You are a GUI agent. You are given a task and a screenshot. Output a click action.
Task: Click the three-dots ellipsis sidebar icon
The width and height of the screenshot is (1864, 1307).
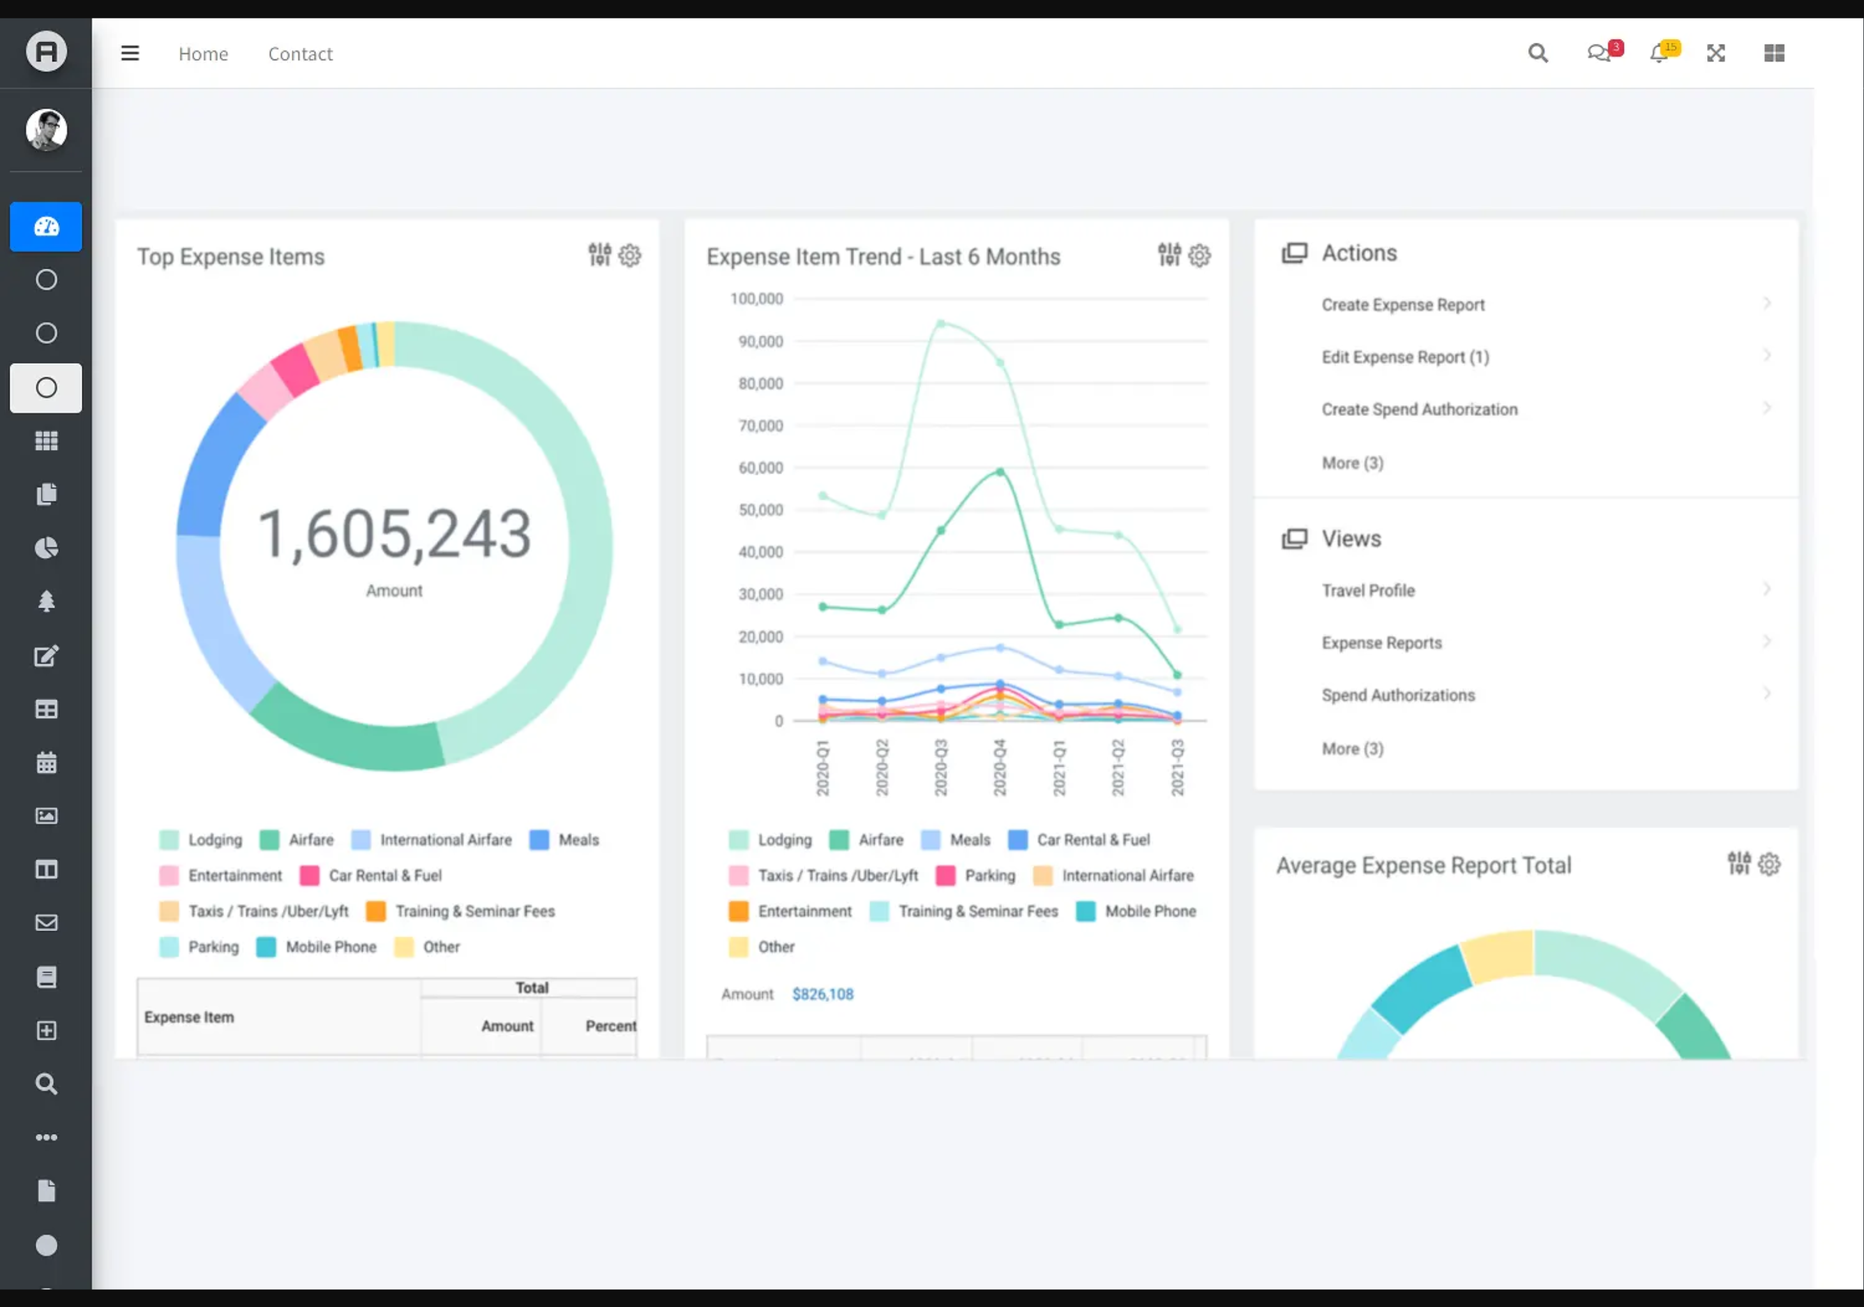point(46,1137)
